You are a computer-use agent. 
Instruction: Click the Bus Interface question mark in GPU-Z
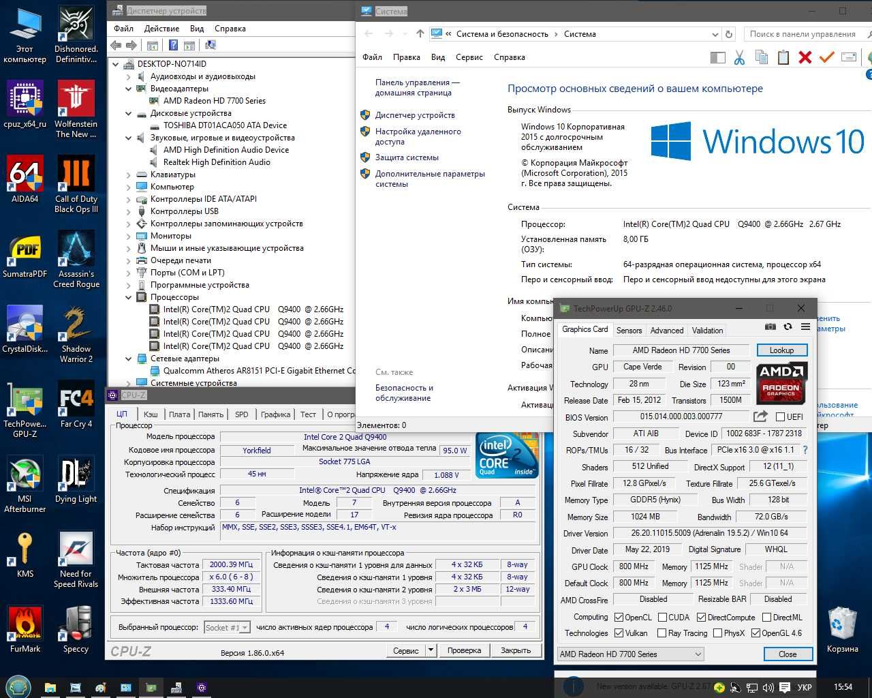pos(805,450)
